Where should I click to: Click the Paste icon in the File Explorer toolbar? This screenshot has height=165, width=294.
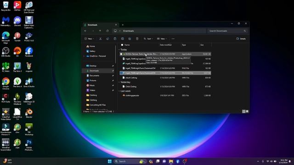[115, 38]
